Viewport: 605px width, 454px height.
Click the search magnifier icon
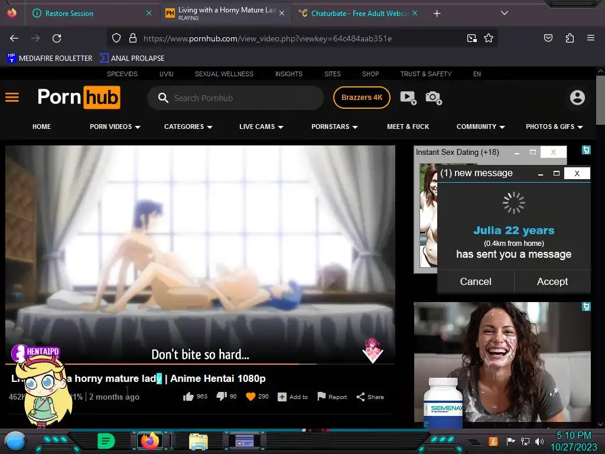click(163, 98)
